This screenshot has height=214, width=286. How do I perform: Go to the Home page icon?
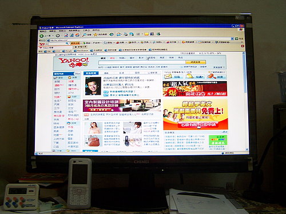[77, 35]
